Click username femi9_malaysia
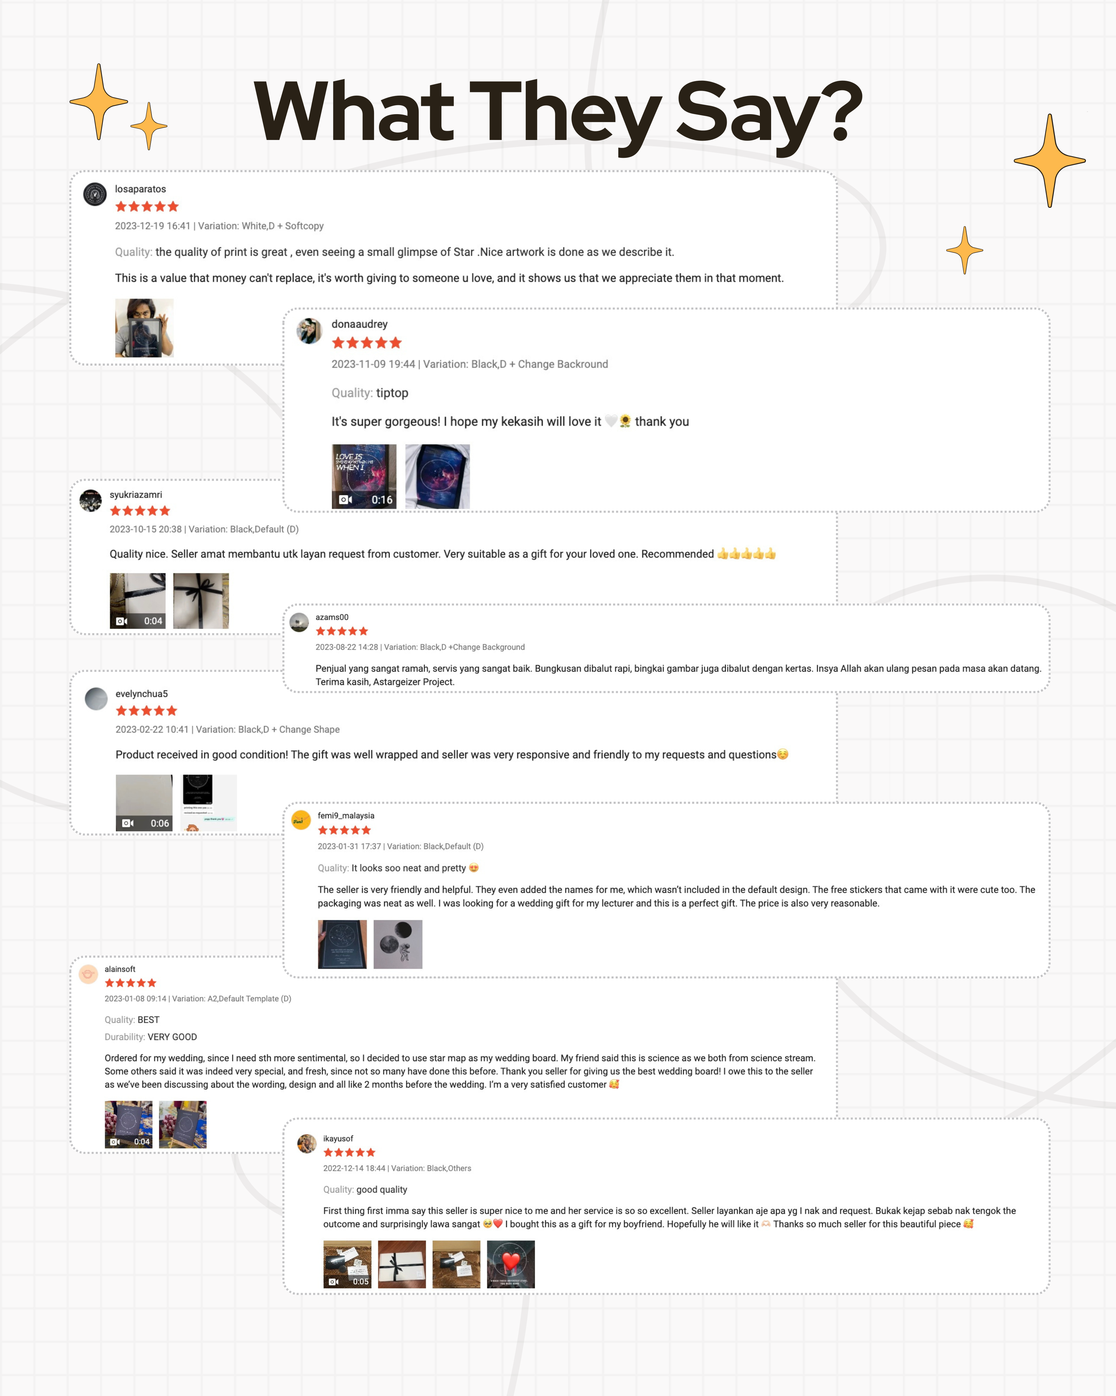The image size is (1116, 1396). [346, 815]
